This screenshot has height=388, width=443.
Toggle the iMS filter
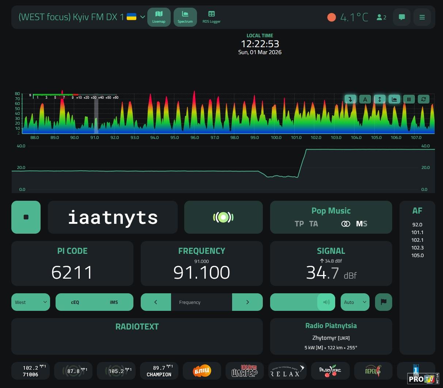click(114, 302)
